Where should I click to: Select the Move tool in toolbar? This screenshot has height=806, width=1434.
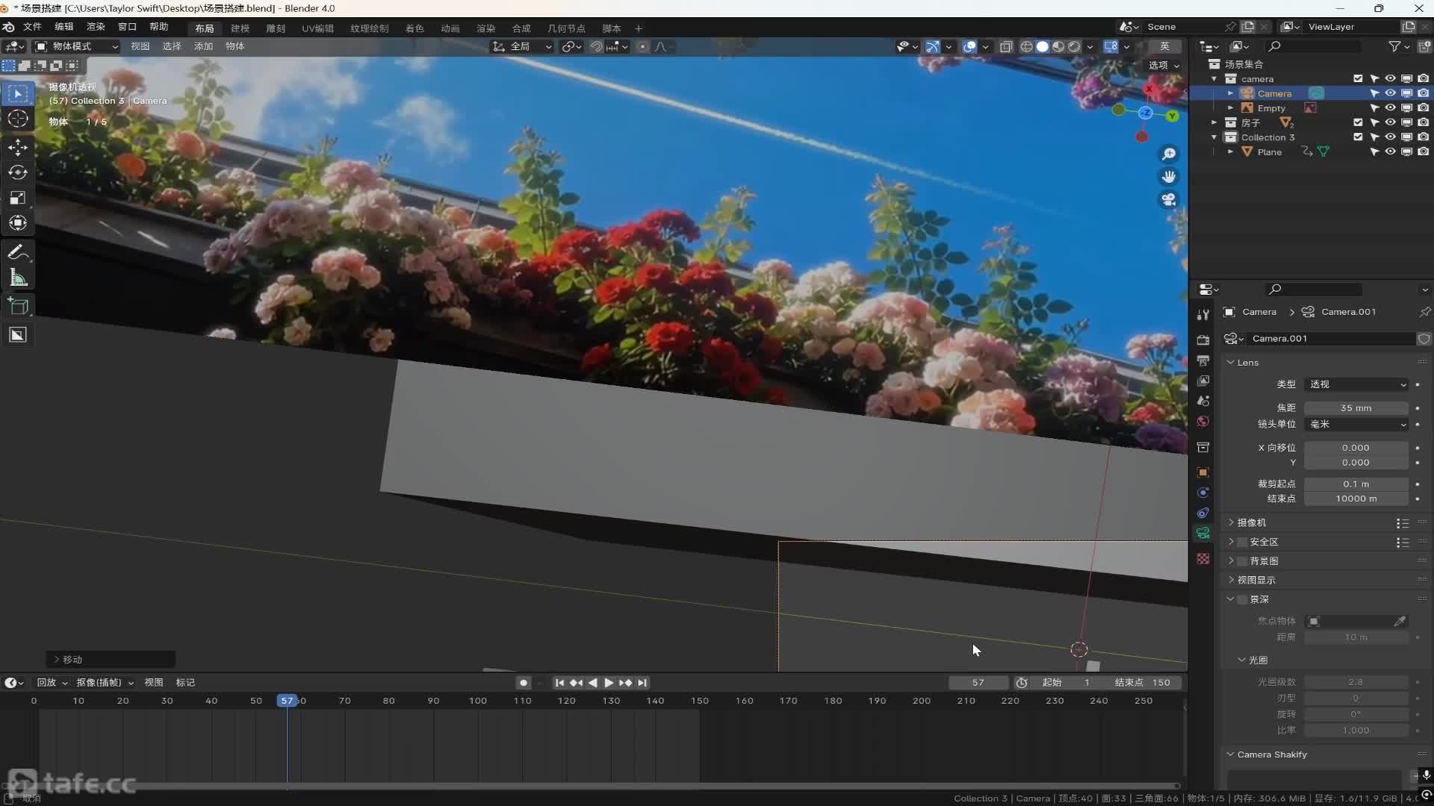18,147
